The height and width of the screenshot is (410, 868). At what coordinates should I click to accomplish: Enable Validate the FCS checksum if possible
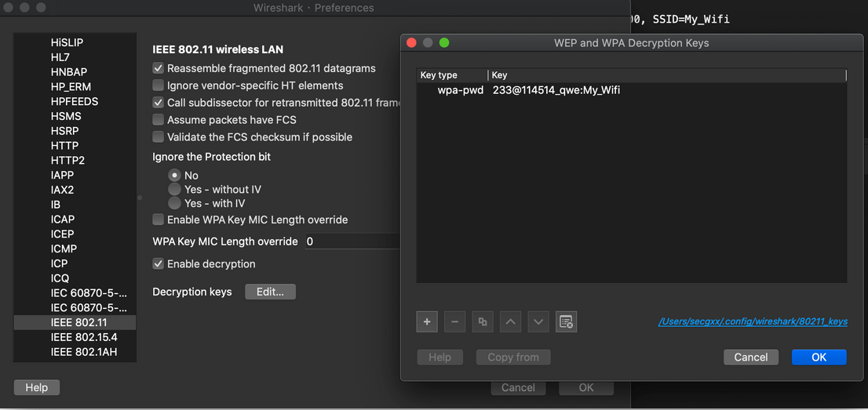(158, 136)
